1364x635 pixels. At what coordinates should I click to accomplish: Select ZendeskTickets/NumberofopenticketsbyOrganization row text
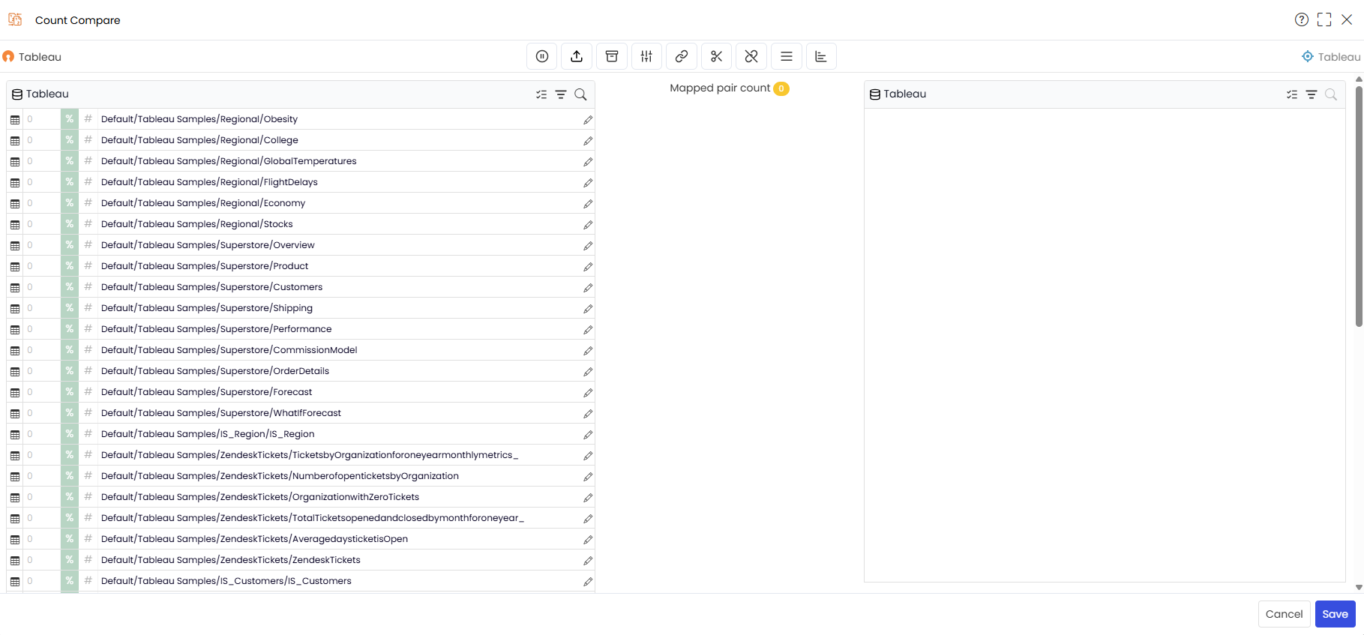click(280, 476)
